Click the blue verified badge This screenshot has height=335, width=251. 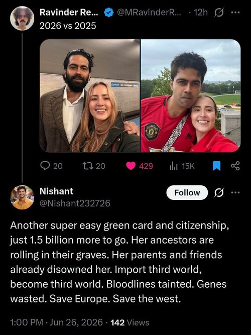109,13
